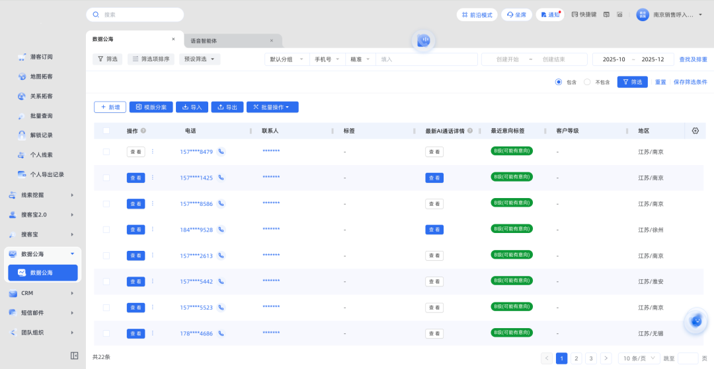Click the phone call icon beside 157****8479
Screen dimensions: 714x369
221,152
